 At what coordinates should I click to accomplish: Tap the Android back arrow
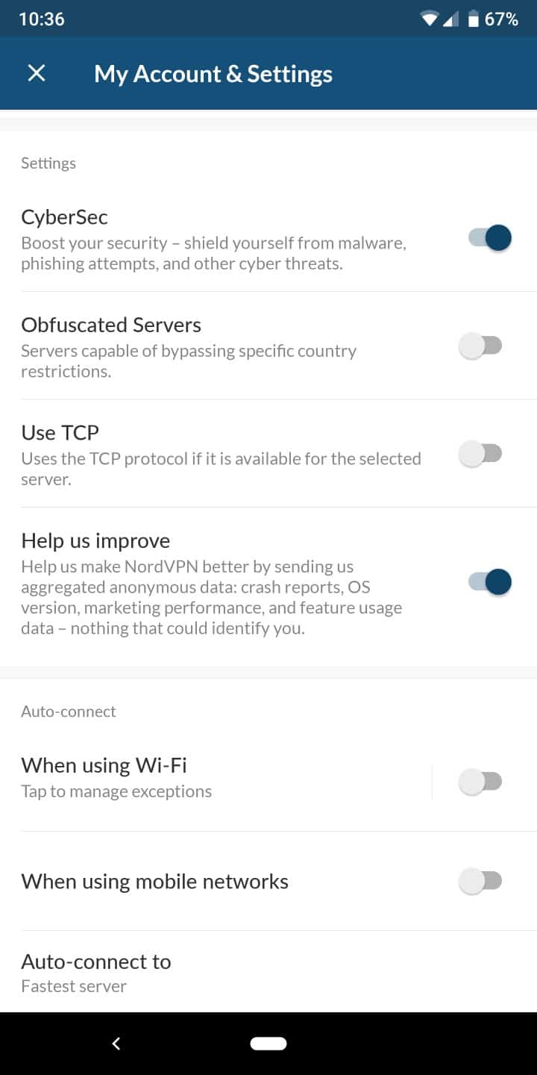116,1044
